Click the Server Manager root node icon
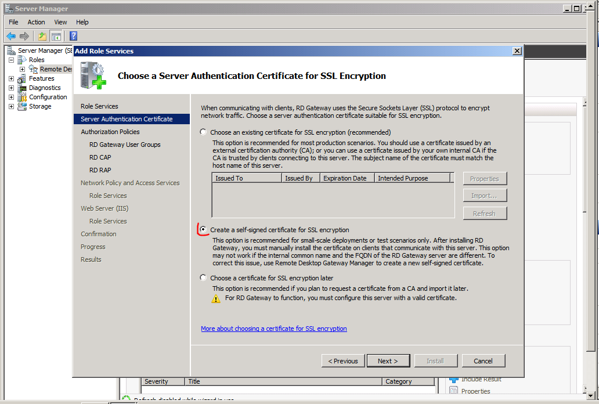The image size is (599, 404). point(12,50)
